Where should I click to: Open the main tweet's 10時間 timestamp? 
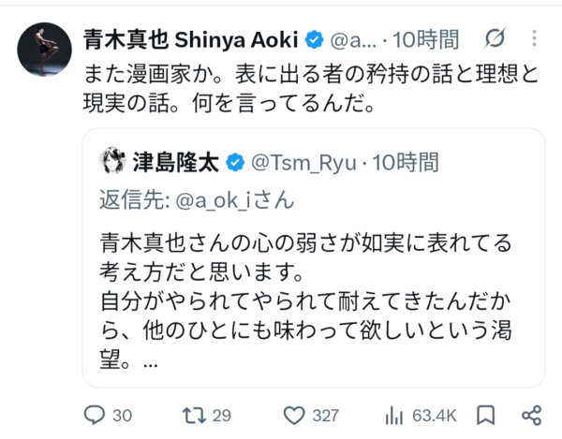[x=426, y=39]
